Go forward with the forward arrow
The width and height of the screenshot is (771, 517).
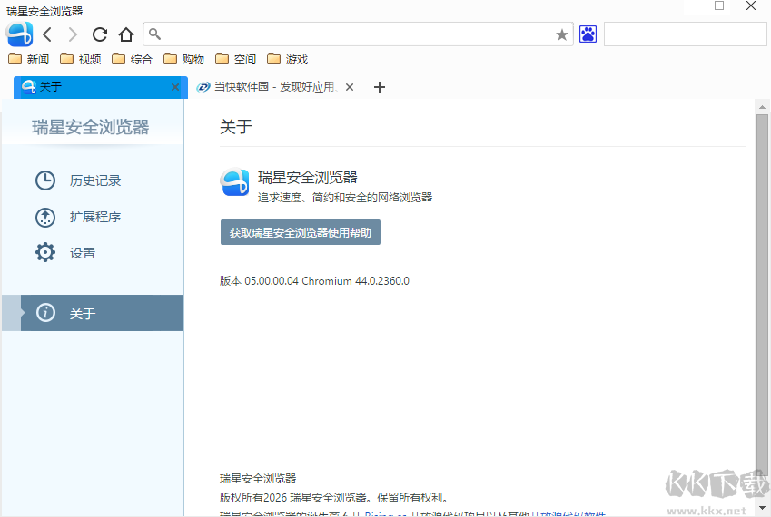[73, 34]
